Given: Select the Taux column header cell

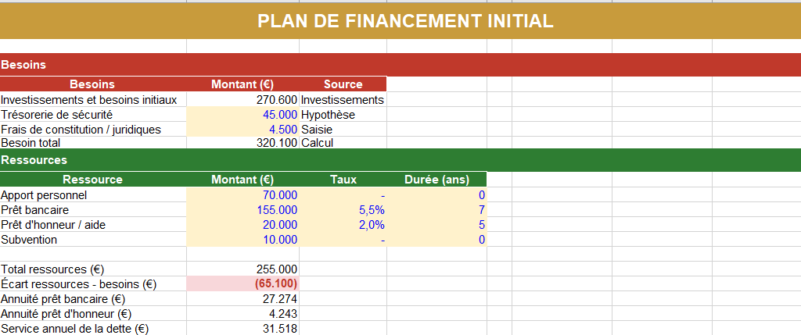Looking at the screenshot, I should click(343, 180).
